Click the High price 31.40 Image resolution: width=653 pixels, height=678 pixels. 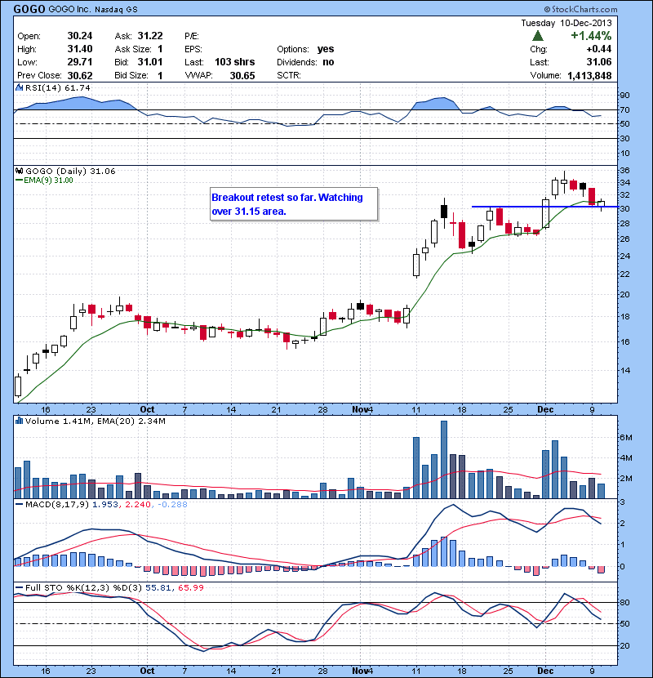[79, 49]
